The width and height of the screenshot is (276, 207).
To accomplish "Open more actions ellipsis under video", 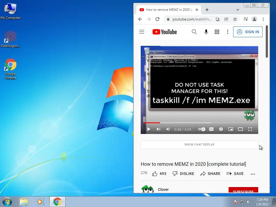I will [253, 174].
